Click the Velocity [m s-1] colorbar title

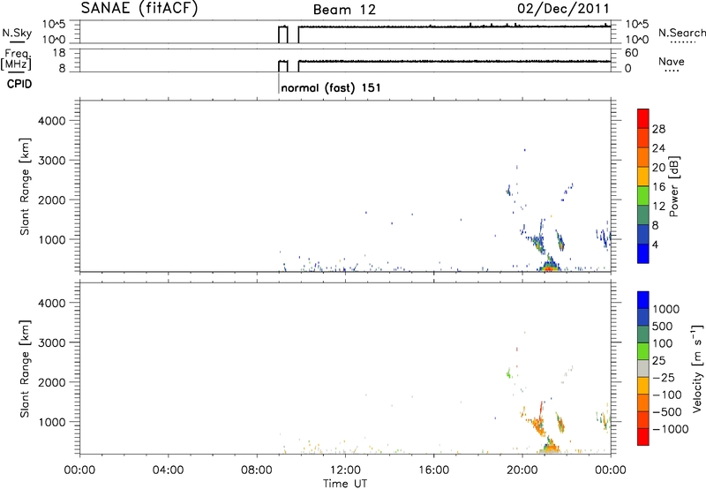click(x=697, y=368)
